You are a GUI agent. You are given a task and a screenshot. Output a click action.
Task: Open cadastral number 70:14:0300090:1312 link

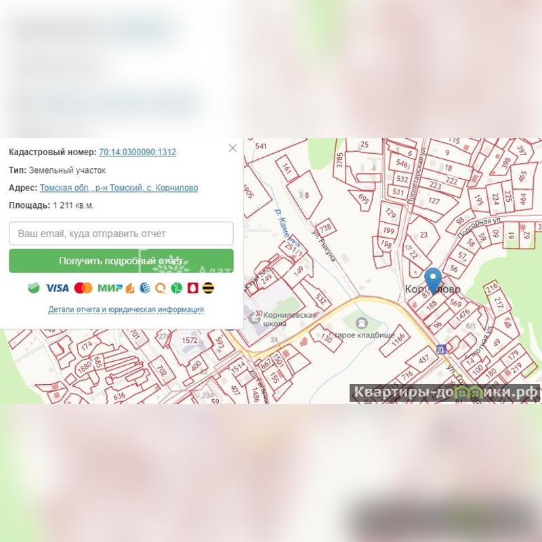138,152
